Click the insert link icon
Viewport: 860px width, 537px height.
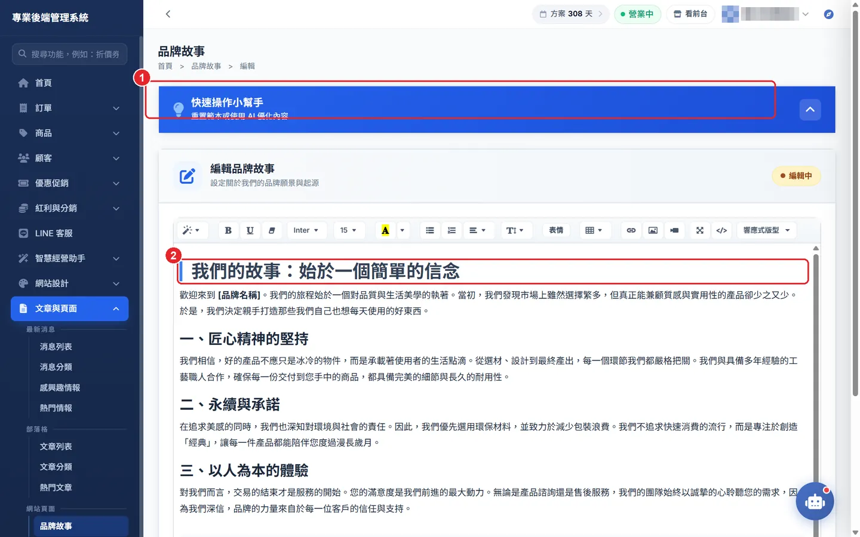pyautogui.click(x=631, y=230)
